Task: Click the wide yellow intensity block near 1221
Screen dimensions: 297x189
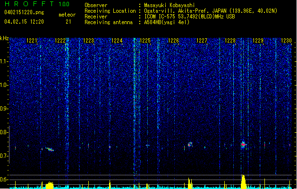Action: [50, 185]
